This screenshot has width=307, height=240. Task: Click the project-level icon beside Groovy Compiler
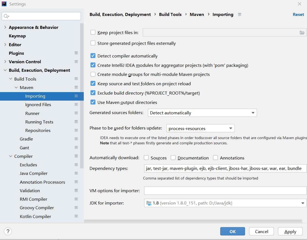tap(76, 208)
